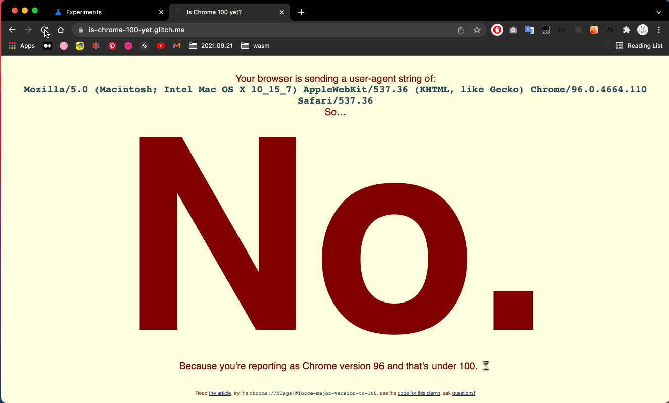
Task: Go to the home page
Action: [61, 30]
